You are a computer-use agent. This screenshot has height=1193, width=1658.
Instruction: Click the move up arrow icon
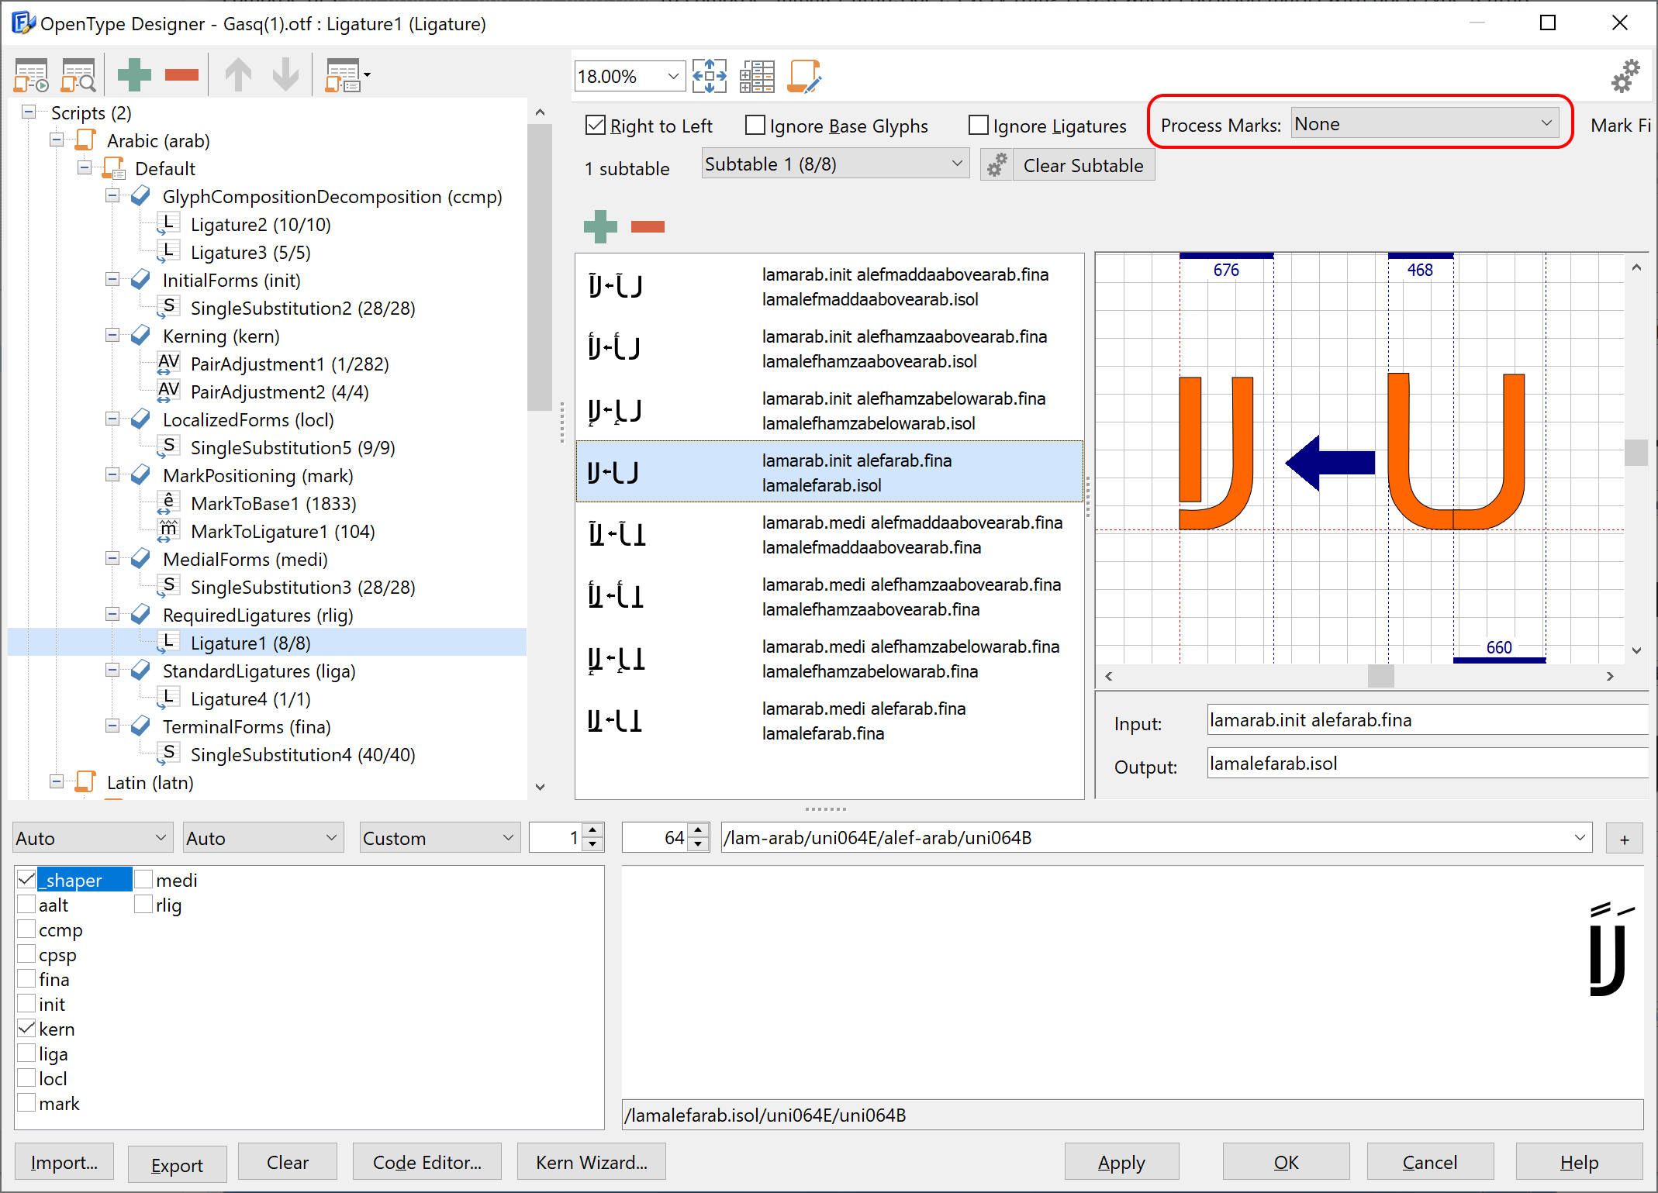pyautogui.click(x=238, y=75)
